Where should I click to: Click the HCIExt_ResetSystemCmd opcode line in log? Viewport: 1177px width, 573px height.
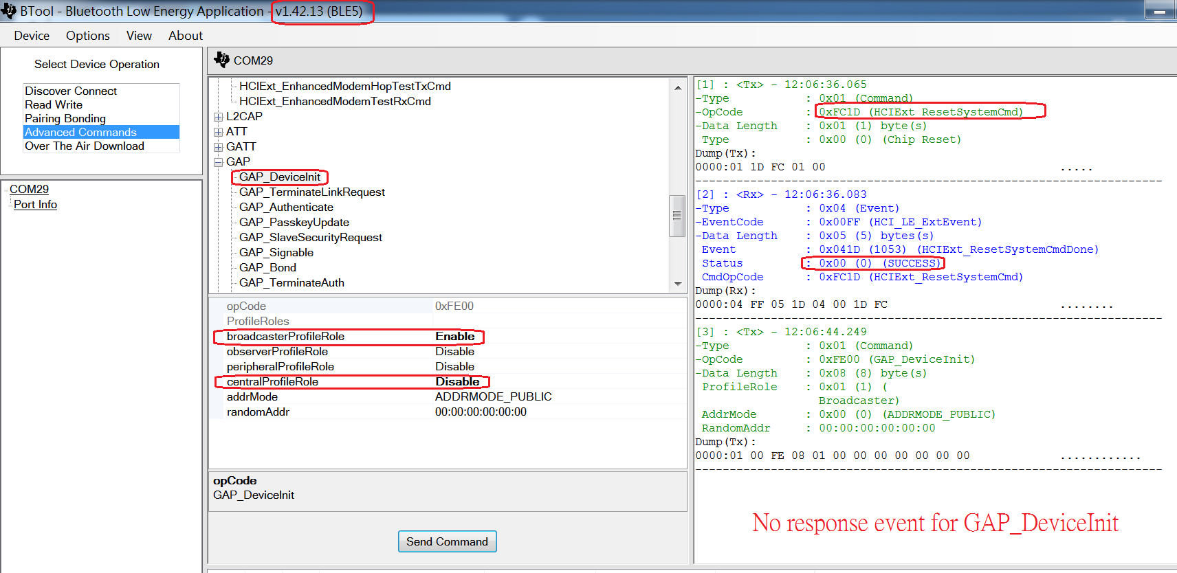(x=860, y=112)
